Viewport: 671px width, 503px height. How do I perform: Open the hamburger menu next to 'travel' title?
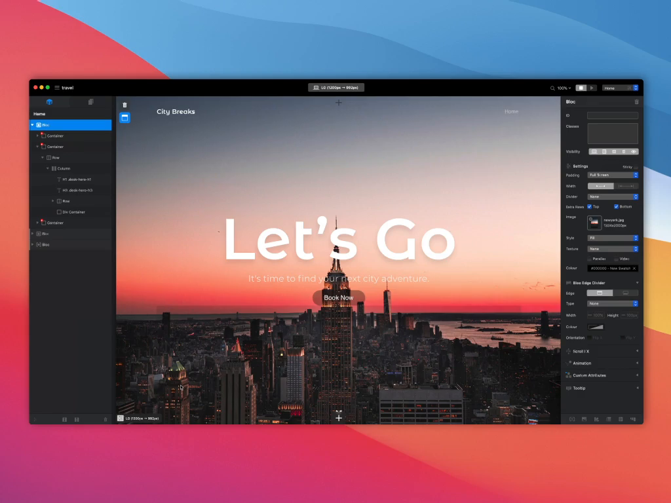pos(57,88)
